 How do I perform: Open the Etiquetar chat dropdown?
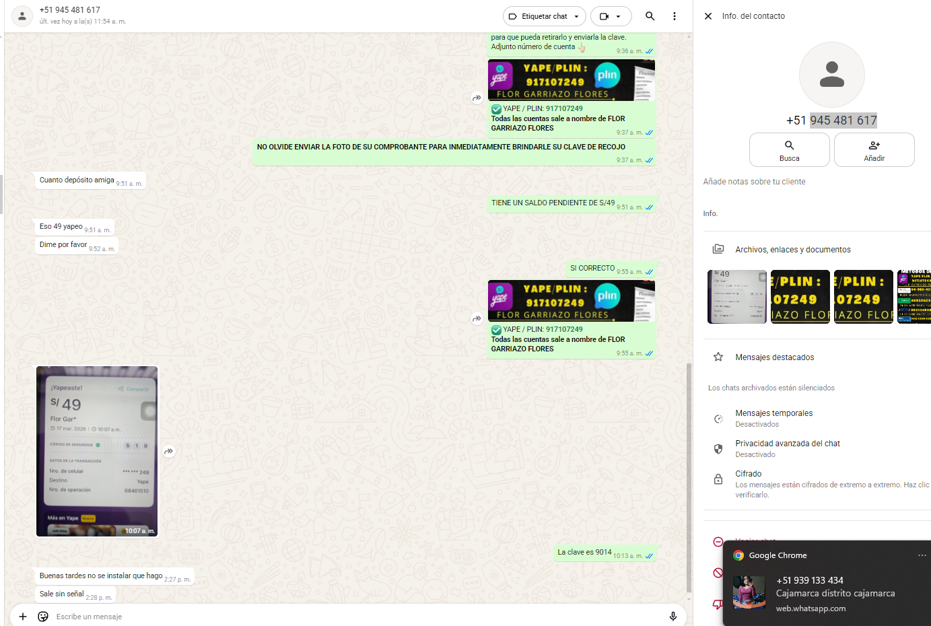click(544, 16)
